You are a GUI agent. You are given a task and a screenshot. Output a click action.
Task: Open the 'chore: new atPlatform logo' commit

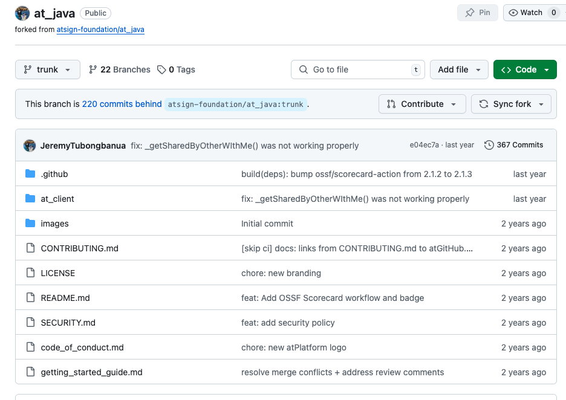[x=294, y=347]
